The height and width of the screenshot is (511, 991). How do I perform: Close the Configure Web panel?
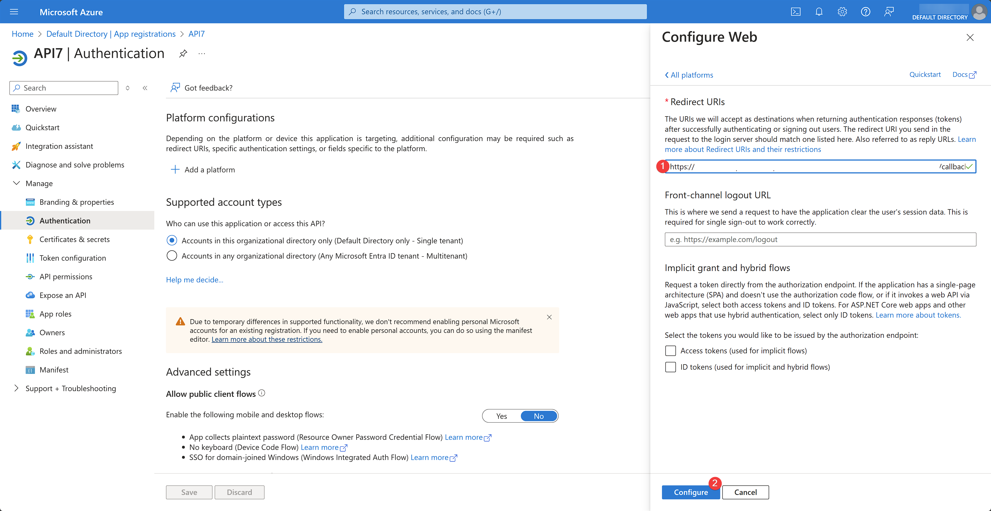tap(970, 37)
